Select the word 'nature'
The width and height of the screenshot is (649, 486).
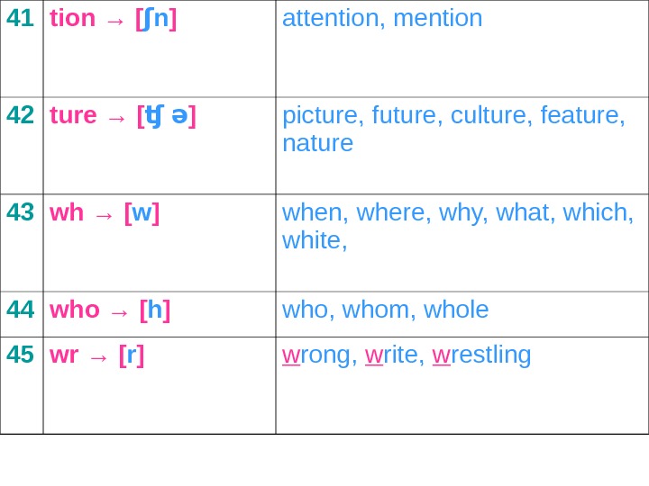317,143
